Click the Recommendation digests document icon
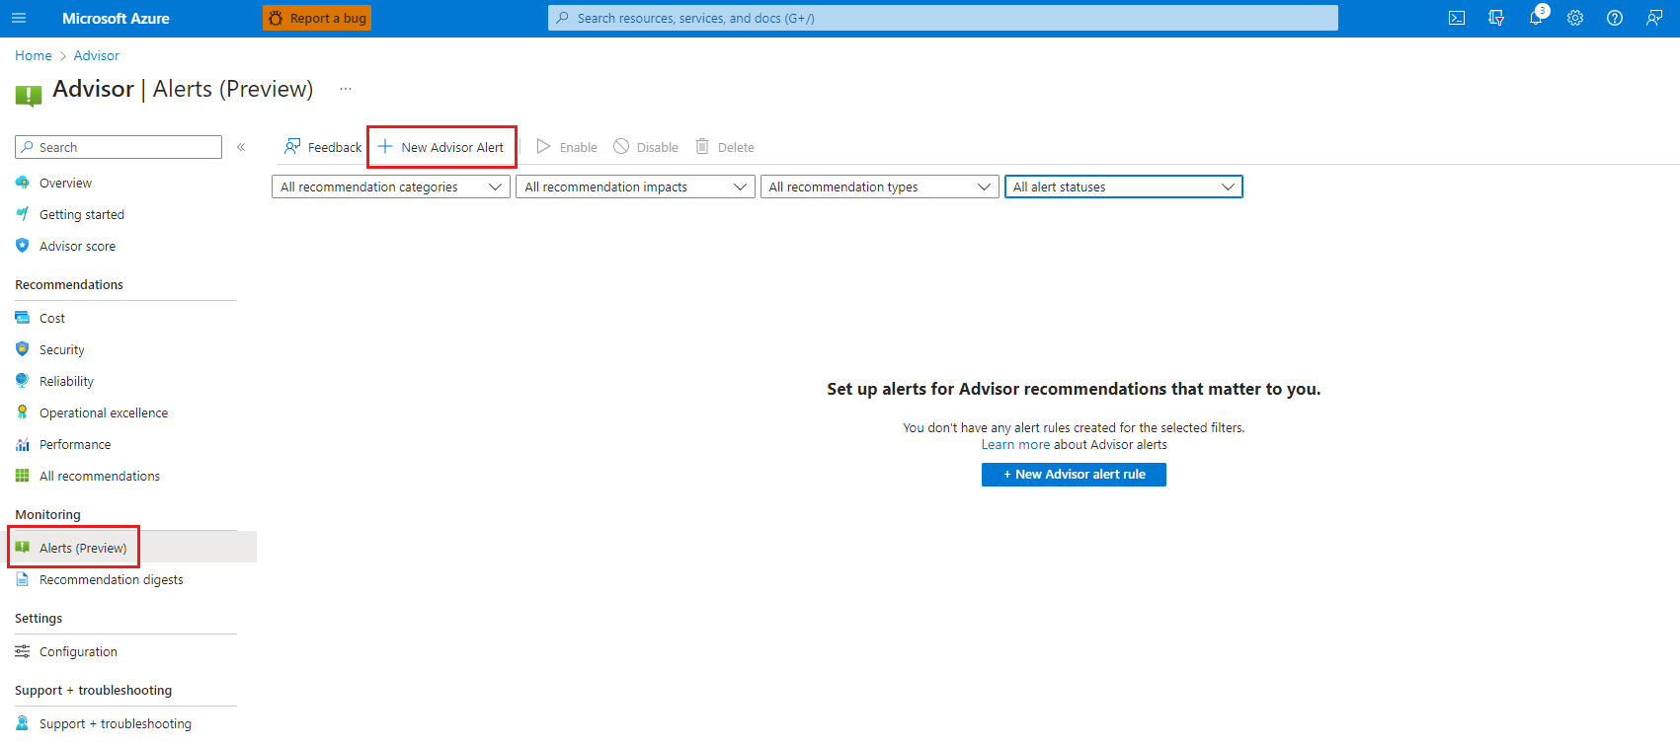Screen dimensions: 1680x748 pyautogui.click(x=23, y=579)
